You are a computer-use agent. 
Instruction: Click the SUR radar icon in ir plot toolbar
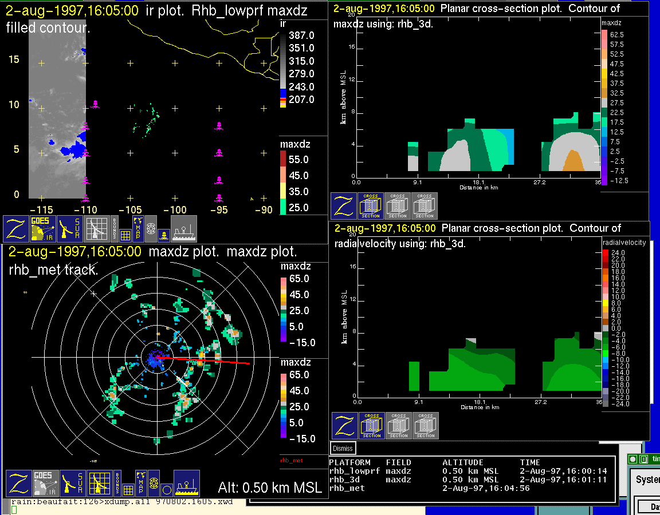pos(70,229)
